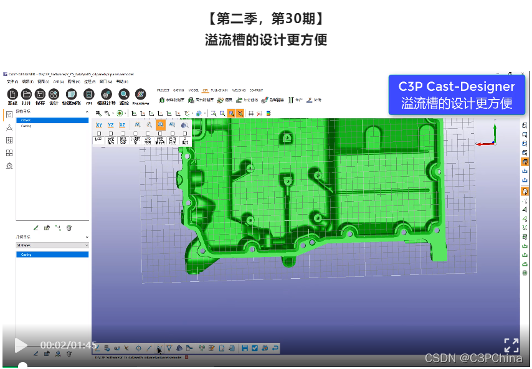This screenshot has width=532, height=369.
Task: Tick the checkbox under the 3D button
Action: (x=160, y=134)
